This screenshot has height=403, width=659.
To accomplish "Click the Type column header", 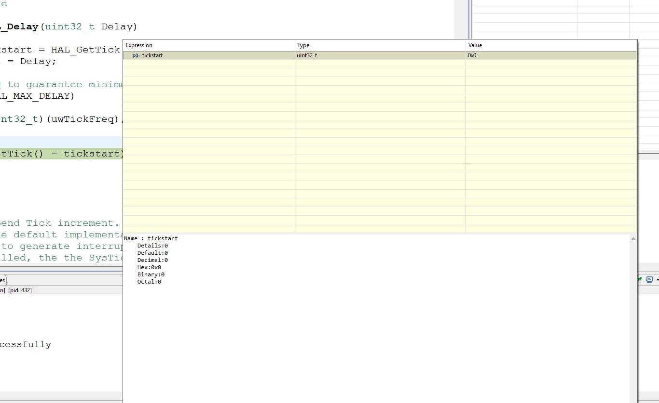I will (380, 45).
